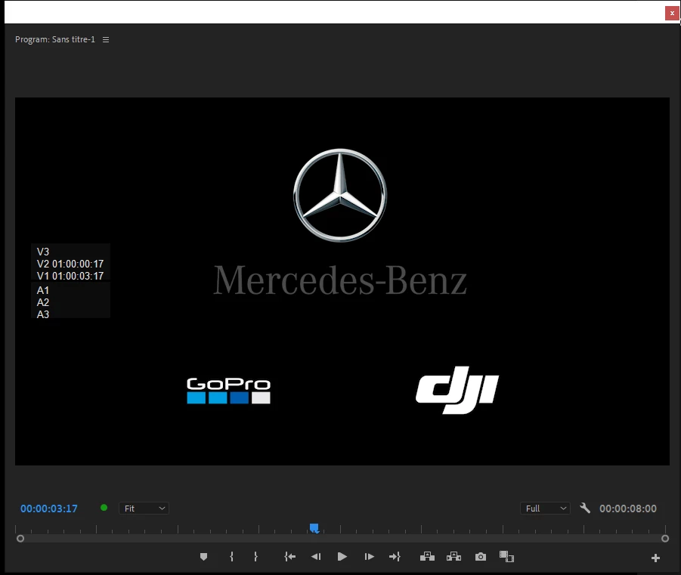681x575 pixels.
Task: Click the Mercedes-Benz text in the preview
Action: pyautogui.click(x=340, y=280)
